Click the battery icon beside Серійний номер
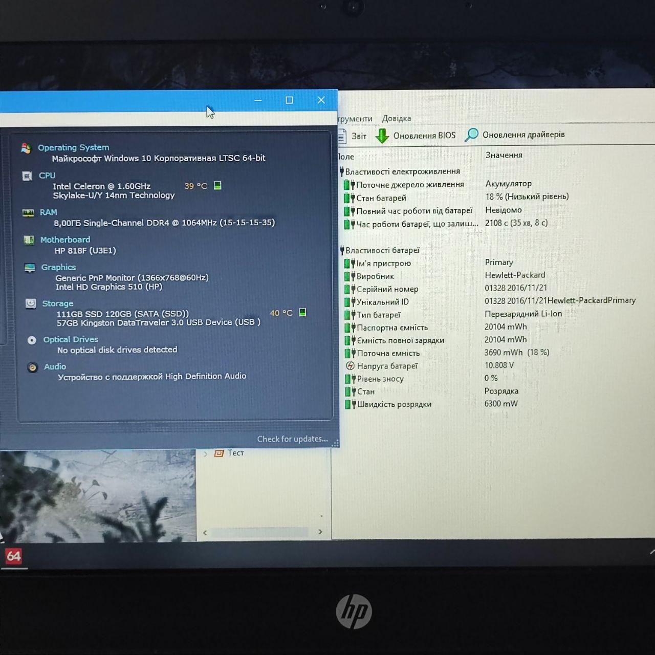 (350, 289)
